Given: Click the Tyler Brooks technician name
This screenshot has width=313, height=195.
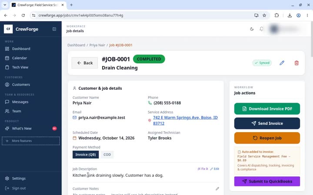Looking at the screenshot, I should 160,138.
